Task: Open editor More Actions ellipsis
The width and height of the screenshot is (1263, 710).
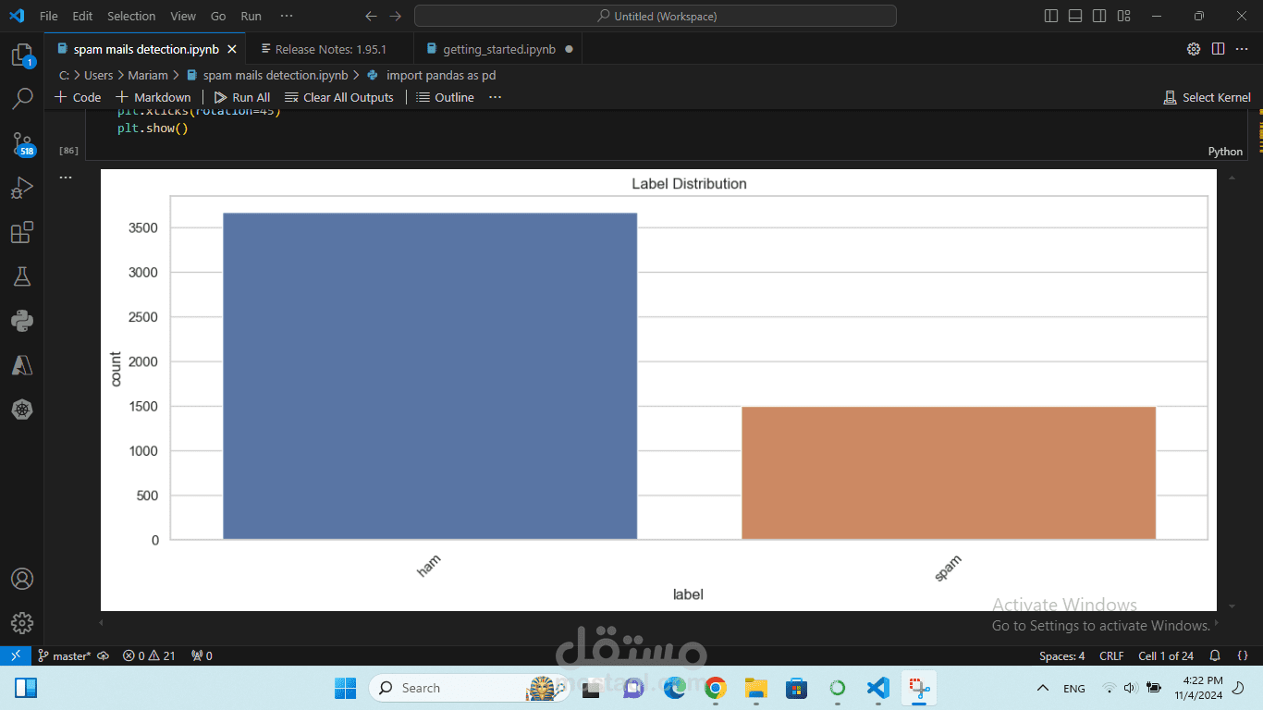Action: (x=1242, y=49)
